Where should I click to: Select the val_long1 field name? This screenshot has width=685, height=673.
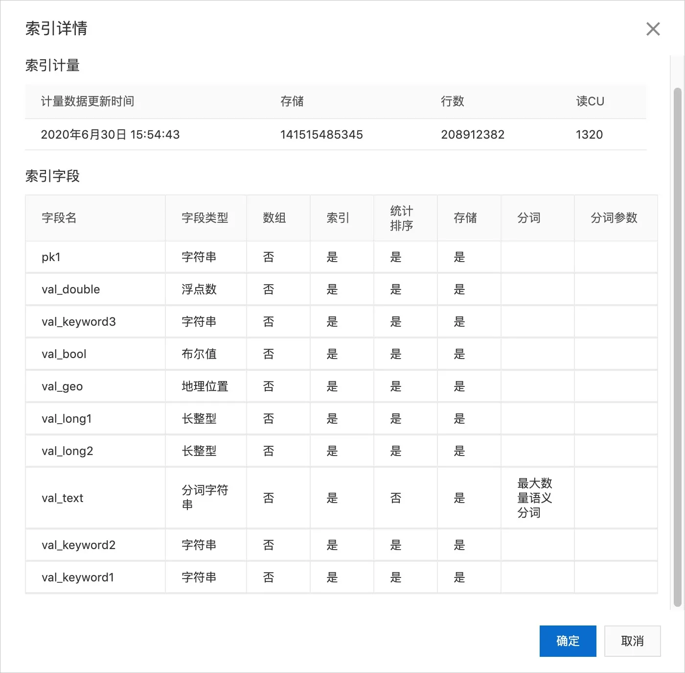click(67, 419)
